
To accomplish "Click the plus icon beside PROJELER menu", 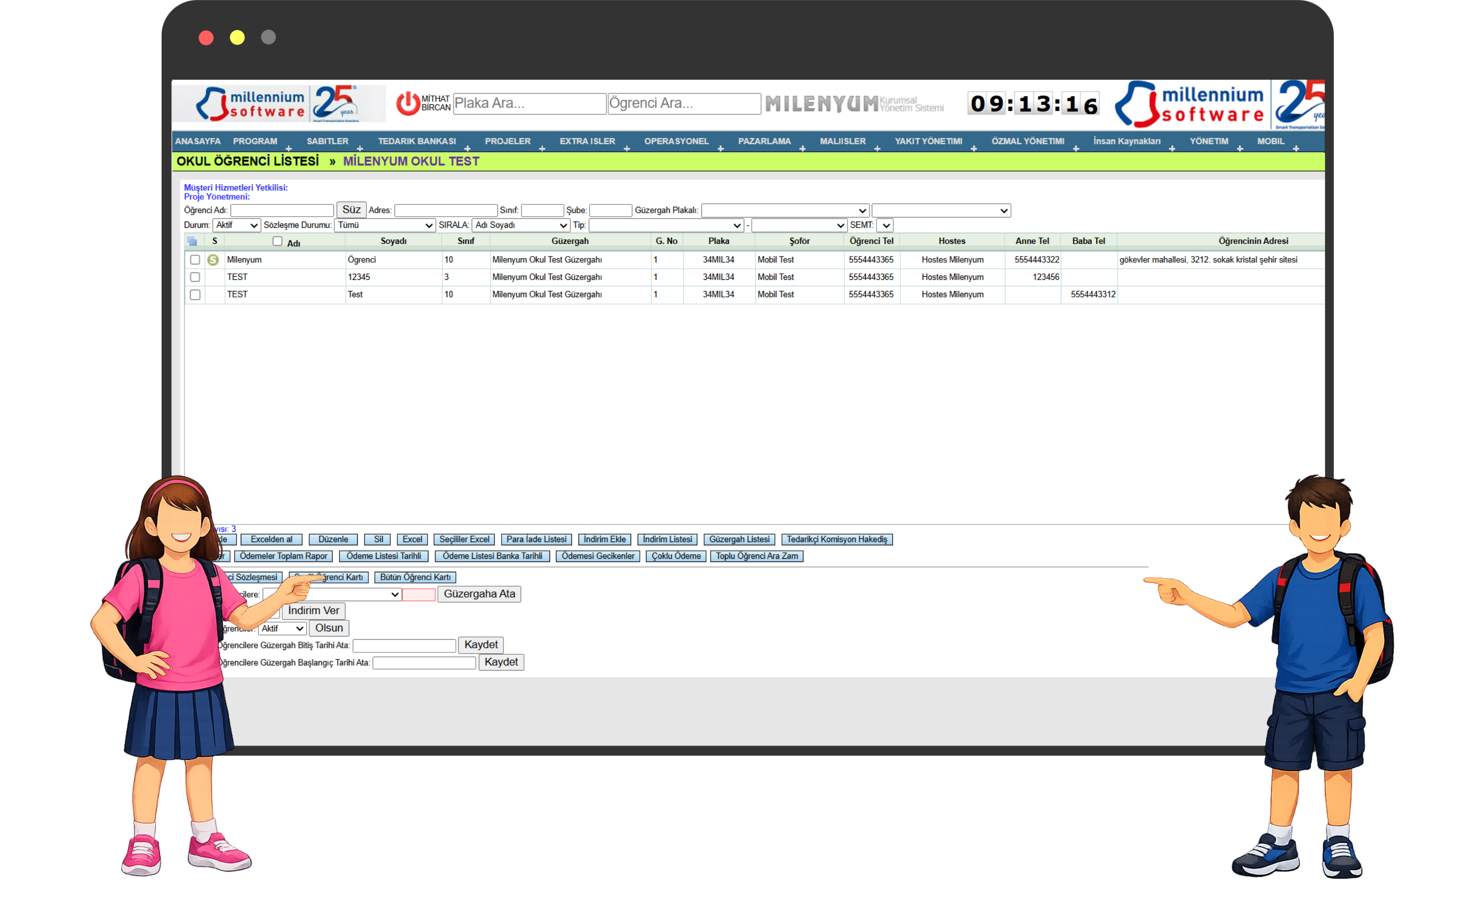I will (542, 149).
